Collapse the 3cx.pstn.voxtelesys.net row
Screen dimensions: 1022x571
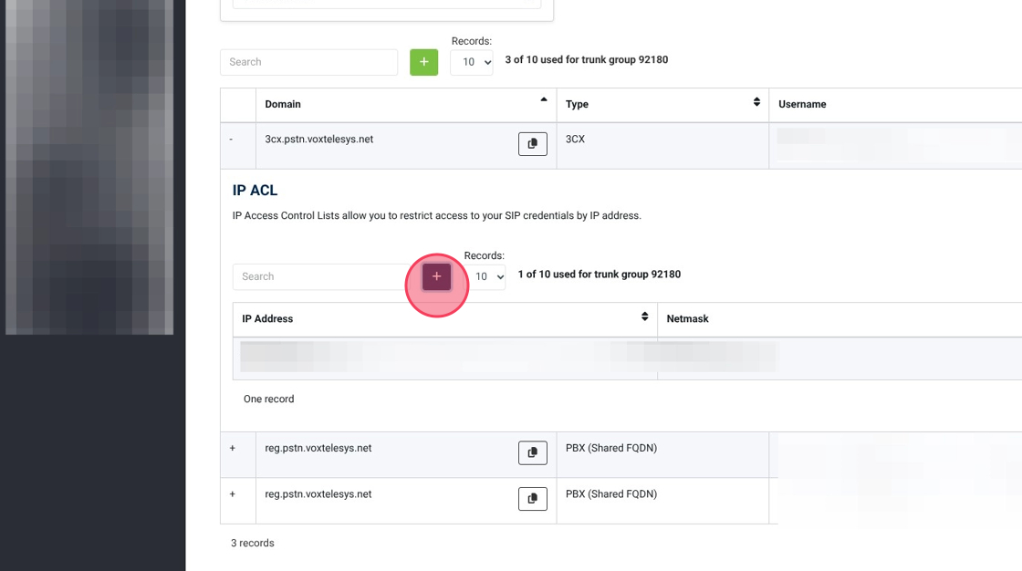tap(232, 140)
